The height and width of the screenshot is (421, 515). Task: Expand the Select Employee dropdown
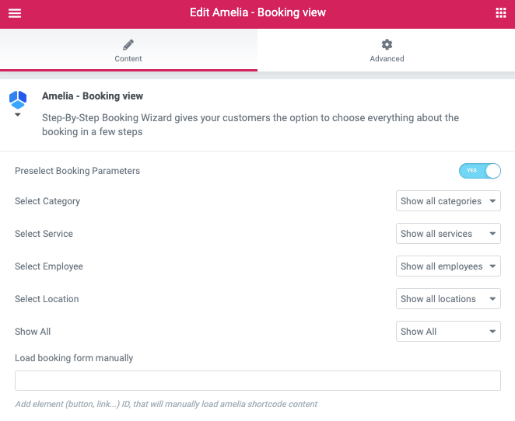[x=448, y=266]
